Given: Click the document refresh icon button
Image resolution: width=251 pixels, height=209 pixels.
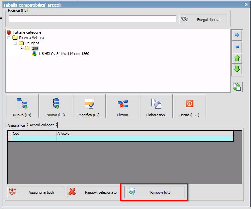Looking at the screenshot, I should [x=237, y=87].
